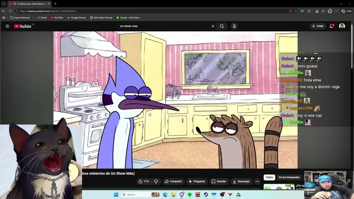Viewport: 354px width, 199px height.
Task: Click the Descargar download button
Action: point(241,181)
